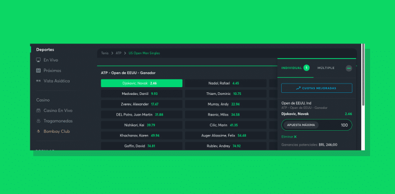
Task: Click the 2.46 odds in bet slip
Action: click(348, 114)
